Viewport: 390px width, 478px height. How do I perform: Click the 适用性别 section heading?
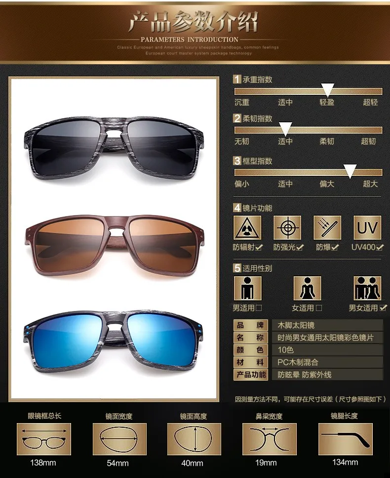coord(257,268)
